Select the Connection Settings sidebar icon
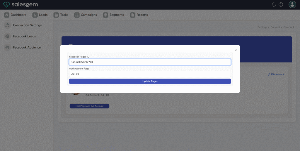The image size is (300, 151). [7, 25]
